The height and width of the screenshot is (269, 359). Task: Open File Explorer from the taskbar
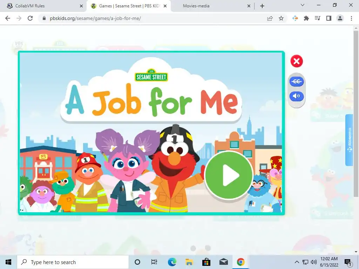pos(189,262)
